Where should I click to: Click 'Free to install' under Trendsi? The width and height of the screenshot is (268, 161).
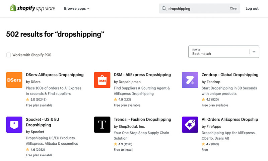pyautogui.click(x=123, y=150)
